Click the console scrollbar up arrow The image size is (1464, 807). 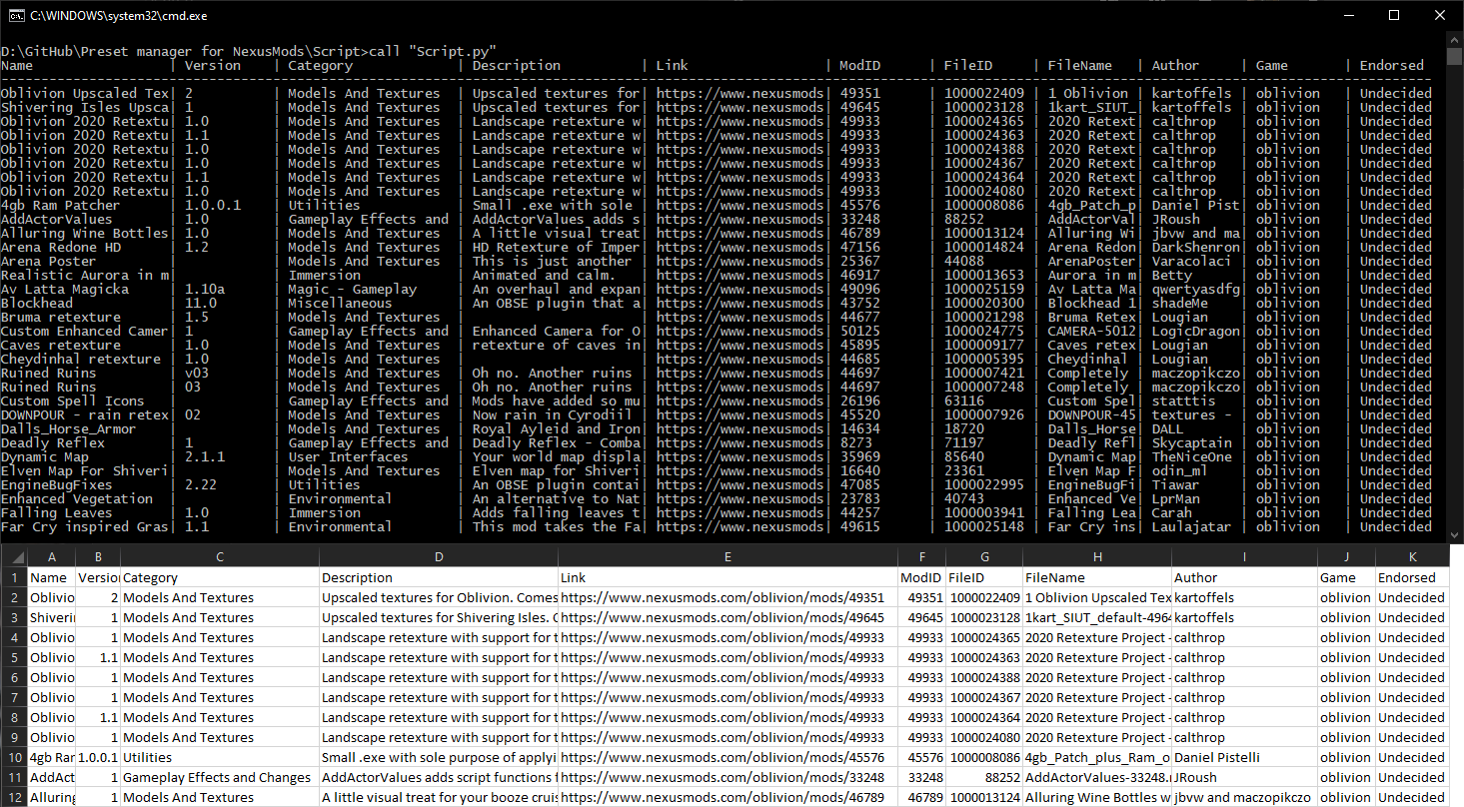click(x=1454, y=39)
